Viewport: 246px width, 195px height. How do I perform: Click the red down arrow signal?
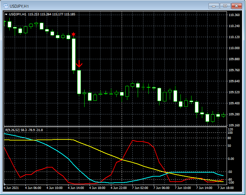click(x=79, y=64)
